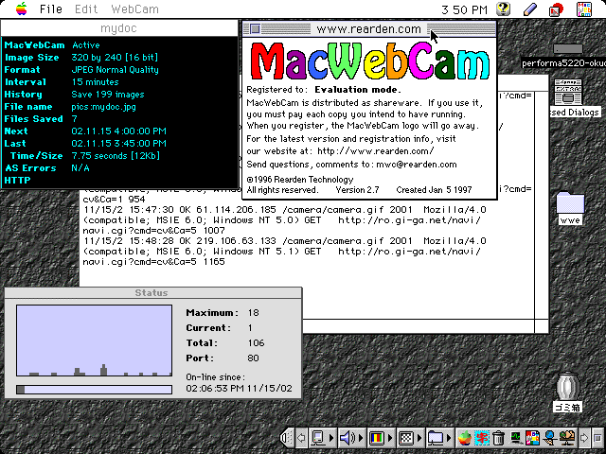Viewport: 606px width, 454px height.
Task: Close the www.rearden.com about window
Action: pos(255,28)
